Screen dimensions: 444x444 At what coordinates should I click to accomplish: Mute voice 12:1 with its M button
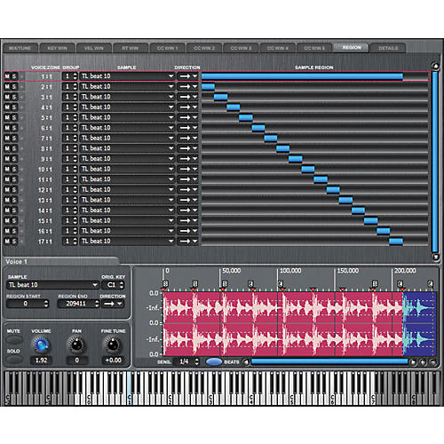tap(7, 190)
